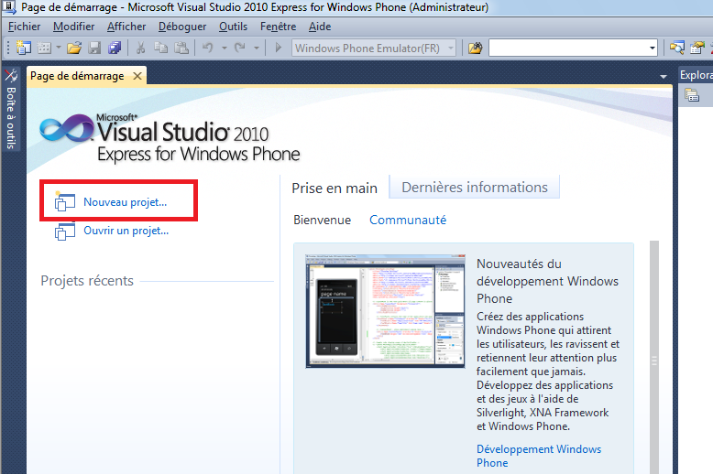Click the Visual Studio 2010 infinity logo
The height and width of the screenshot is (474, 713).
(x=66, y=128)
